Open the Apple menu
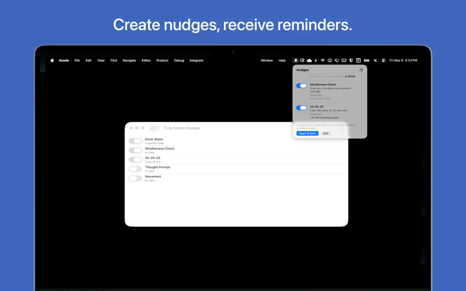 point(52,60)
